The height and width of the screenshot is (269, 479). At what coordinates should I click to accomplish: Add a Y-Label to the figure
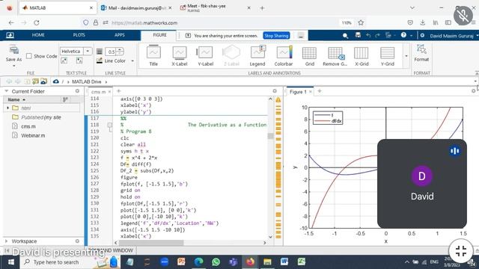pos(205,56)
